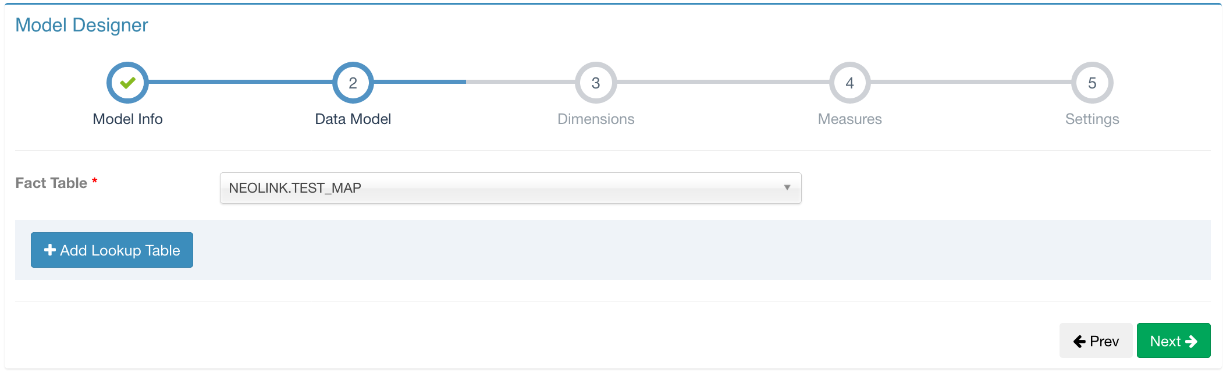1223x376 pixels.
Task: Click the step 3 circle above Dimensions
Action: (595, 83)
